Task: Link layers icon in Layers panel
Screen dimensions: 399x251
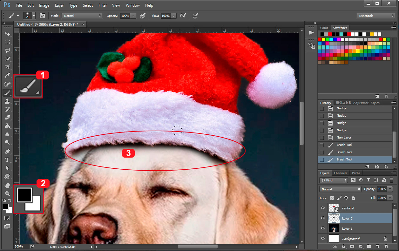Action: 335,247
